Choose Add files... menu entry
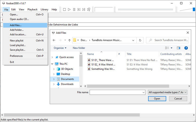Screen dimensions: 196x122 25,25
